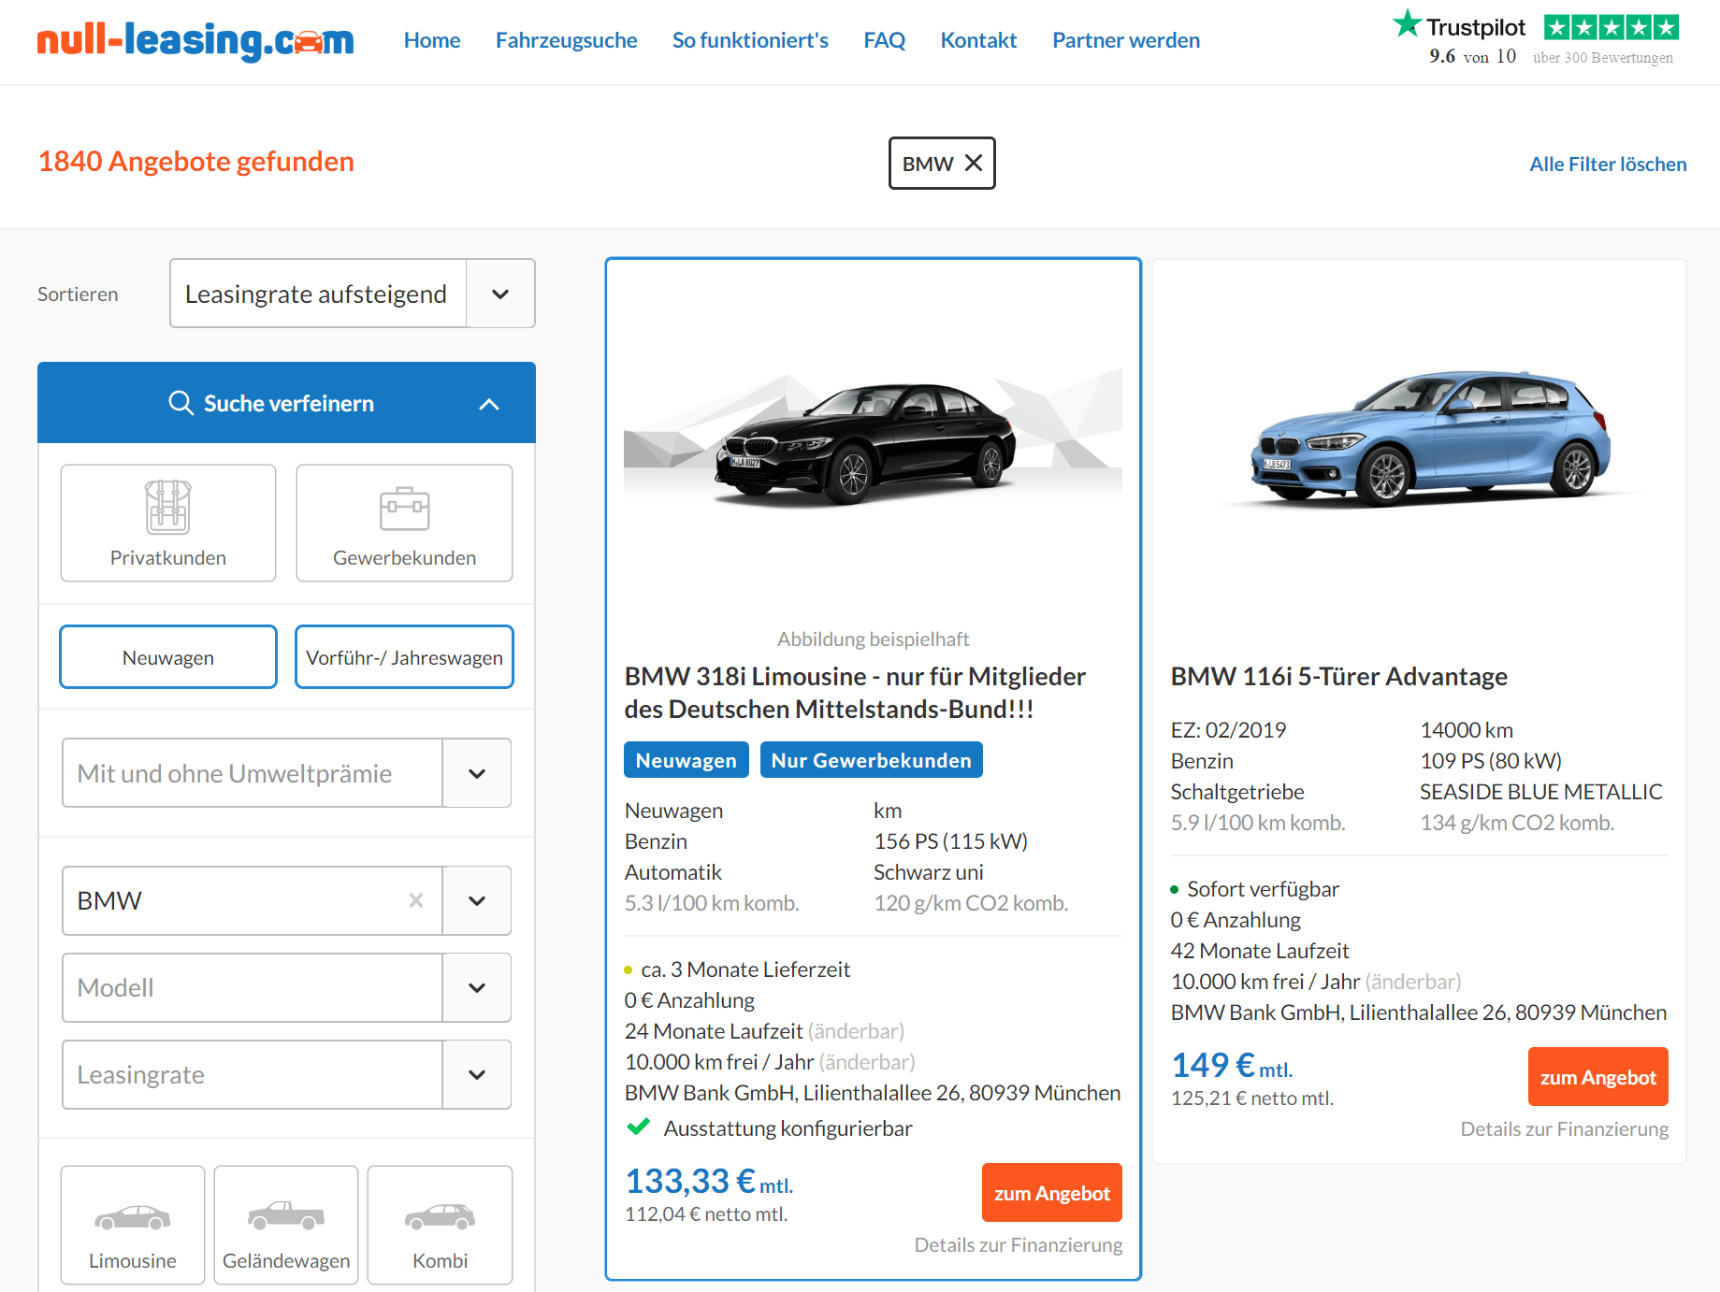The width and height of the screenshot is (1720, 1292).
Task: Open So funktioniert's page
Action: point(750,40)
